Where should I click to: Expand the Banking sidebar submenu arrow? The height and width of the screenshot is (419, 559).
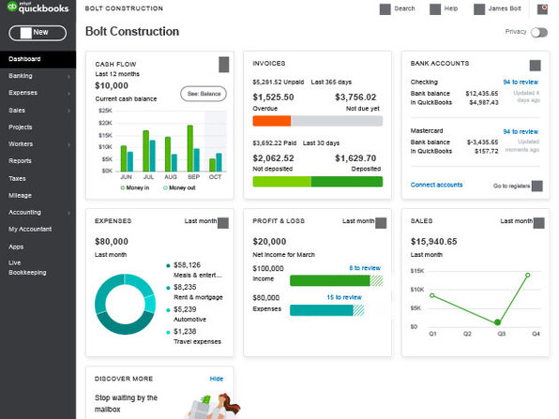68,76
